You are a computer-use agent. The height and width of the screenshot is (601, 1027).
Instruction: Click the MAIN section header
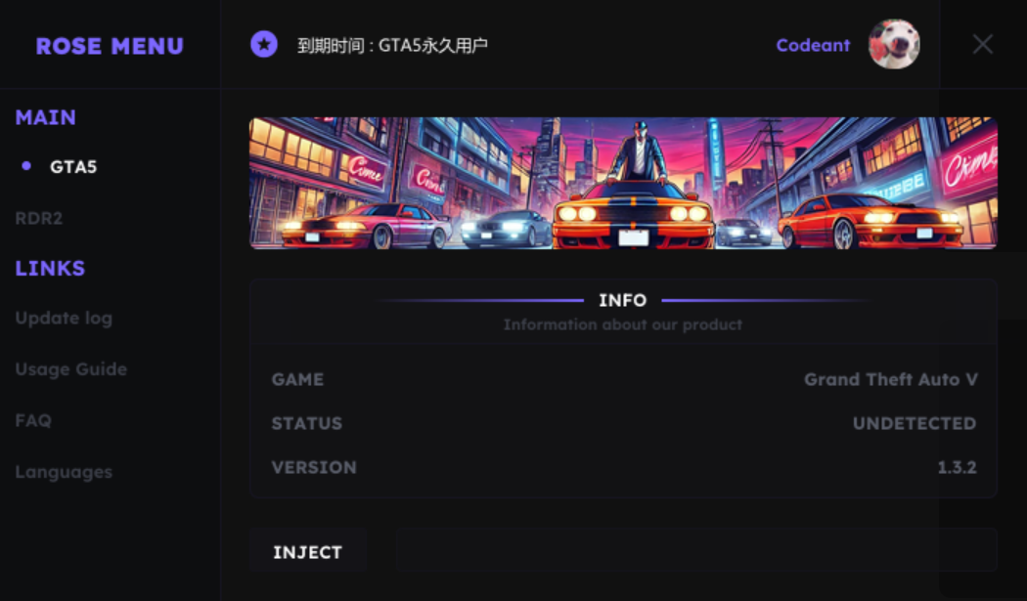click(46, 117)
